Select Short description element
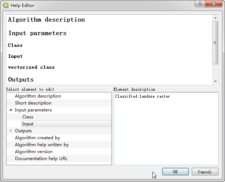This screenshot has width=225, height=182. 33,103
